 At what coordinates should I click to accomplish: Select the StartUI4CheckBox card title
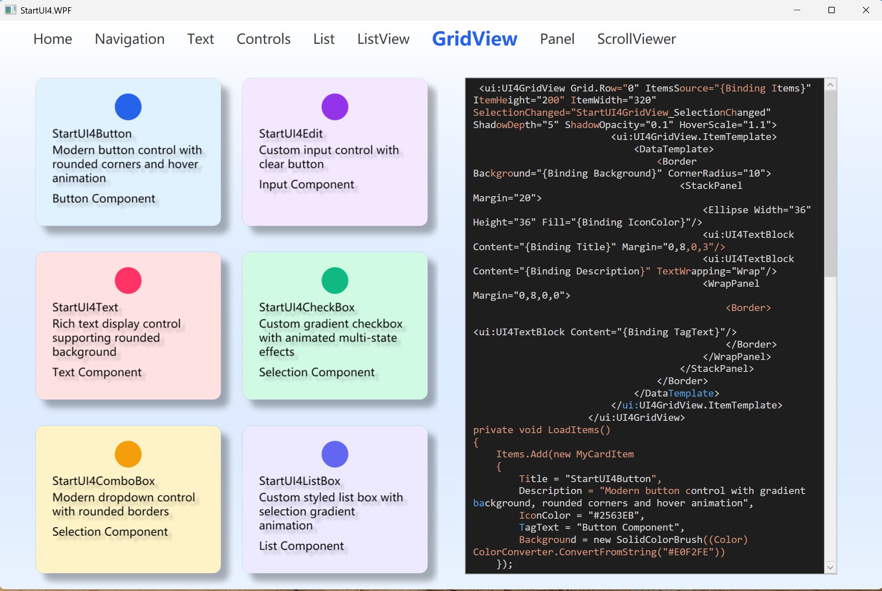point(307,307)
